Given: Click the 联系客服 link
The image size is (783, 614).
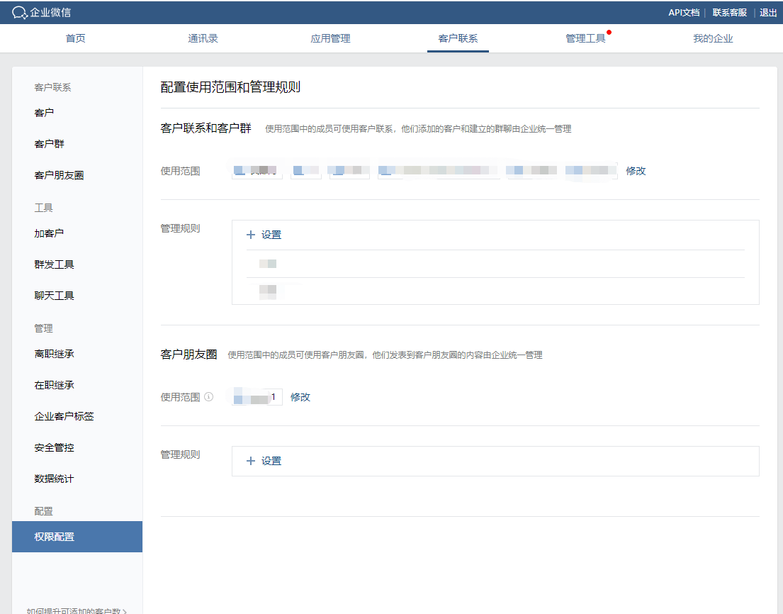Looking at the screenshot, I should [x=729, y=13].
